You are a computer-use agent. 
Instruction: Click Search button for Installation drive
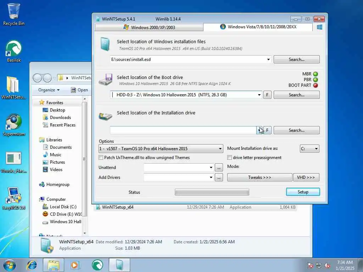pos(297,130)
